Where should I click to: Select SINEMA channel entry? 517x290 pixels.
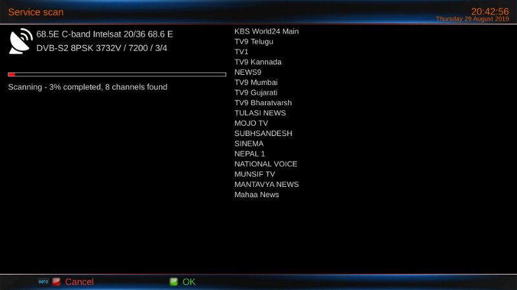pos(249,143)
